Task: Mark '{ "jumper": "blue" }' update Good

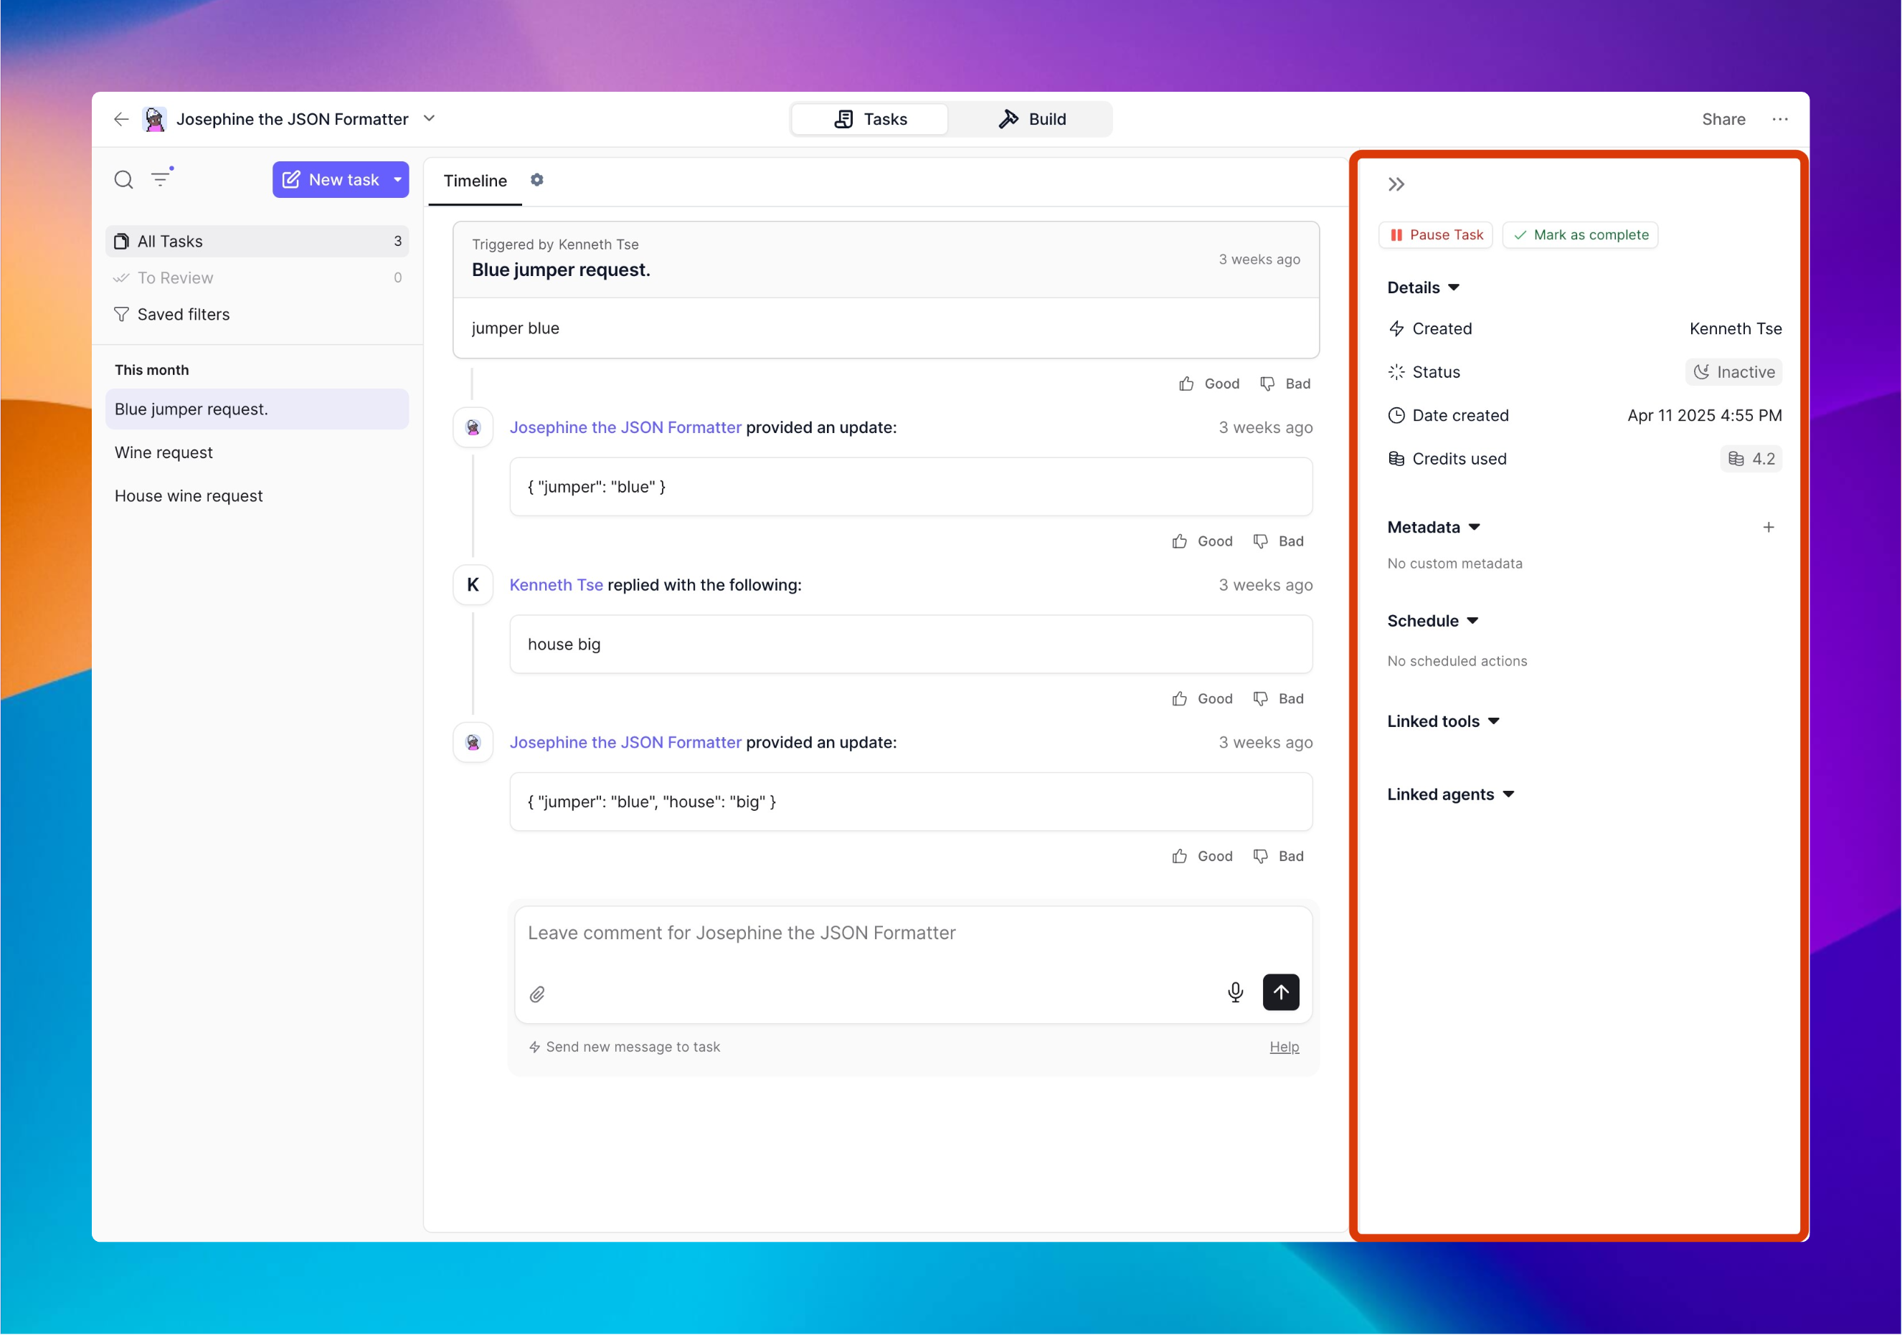Action: click(1203, 541)
